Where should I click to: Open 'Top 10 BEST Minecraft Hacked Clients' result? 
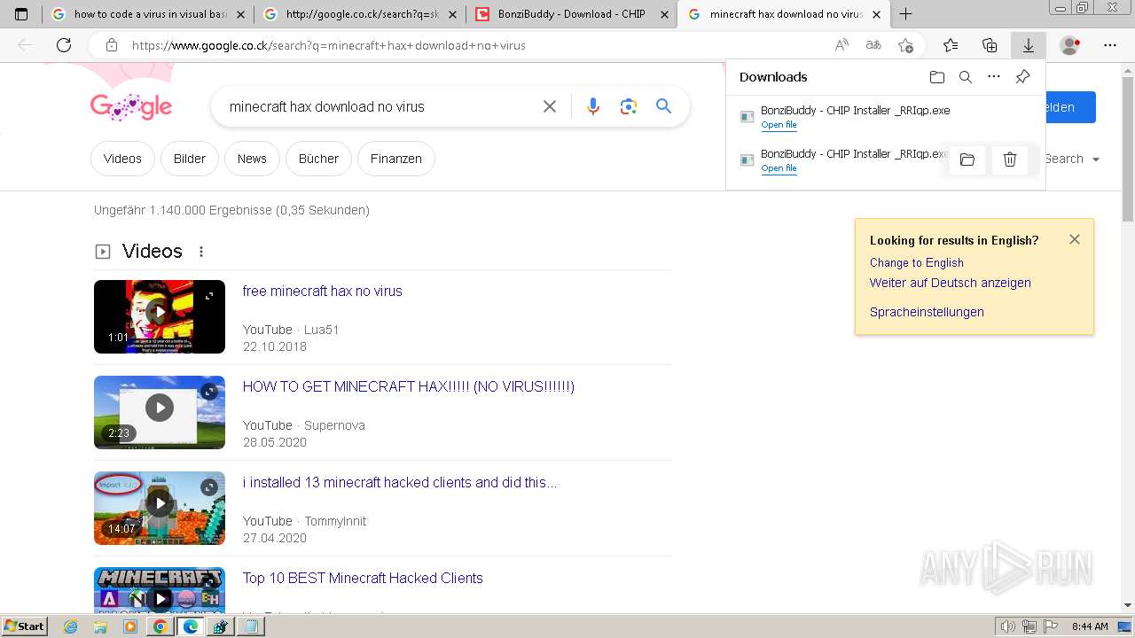pyautogui.click(x=363, y=578)
